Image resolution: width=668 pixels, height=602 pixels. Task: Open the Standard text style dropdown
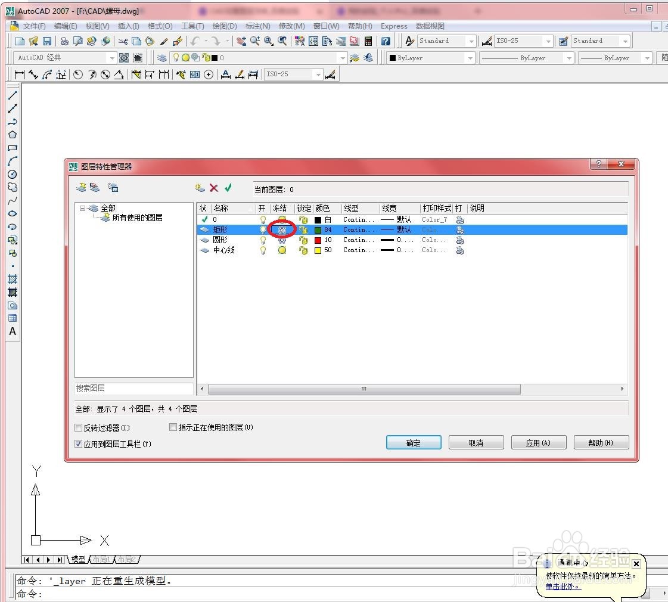point(471,41)
